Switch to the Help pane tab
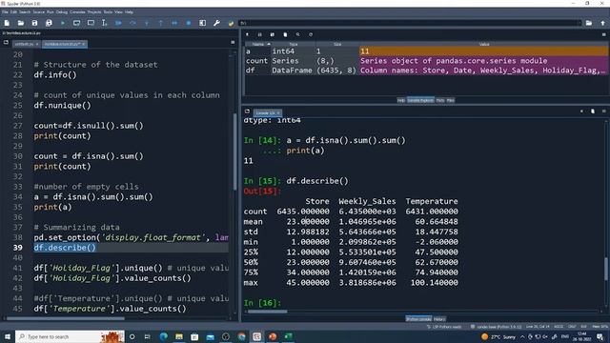Image resolution: width=610 pixels, height=343 pixels. pyautogui.click(x=401, y=100)
